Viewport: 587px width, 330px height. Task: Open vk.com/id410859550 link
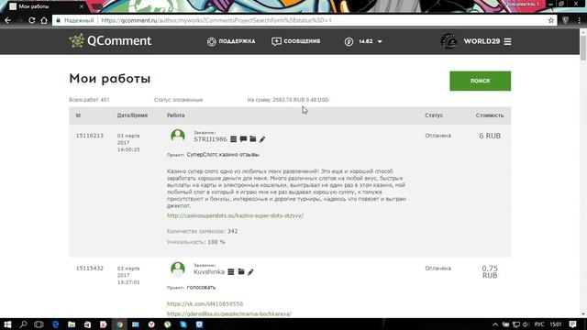205,303
